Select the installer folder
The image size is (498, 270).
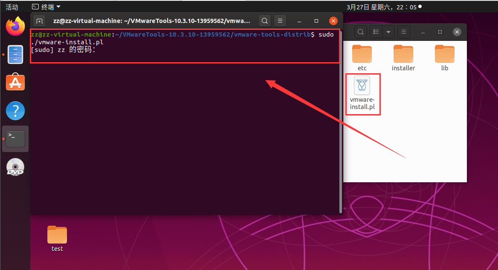click(x=403, y=58)
